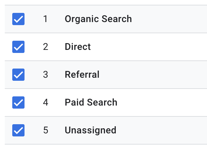207x150 pixels.
Task: Select the Direct channel label
Action: click(x=78, y=47)
